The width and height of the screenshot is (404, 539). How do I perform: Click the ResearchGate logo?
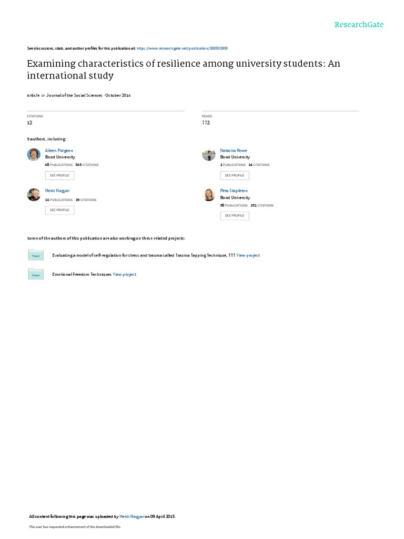point(359,24)
